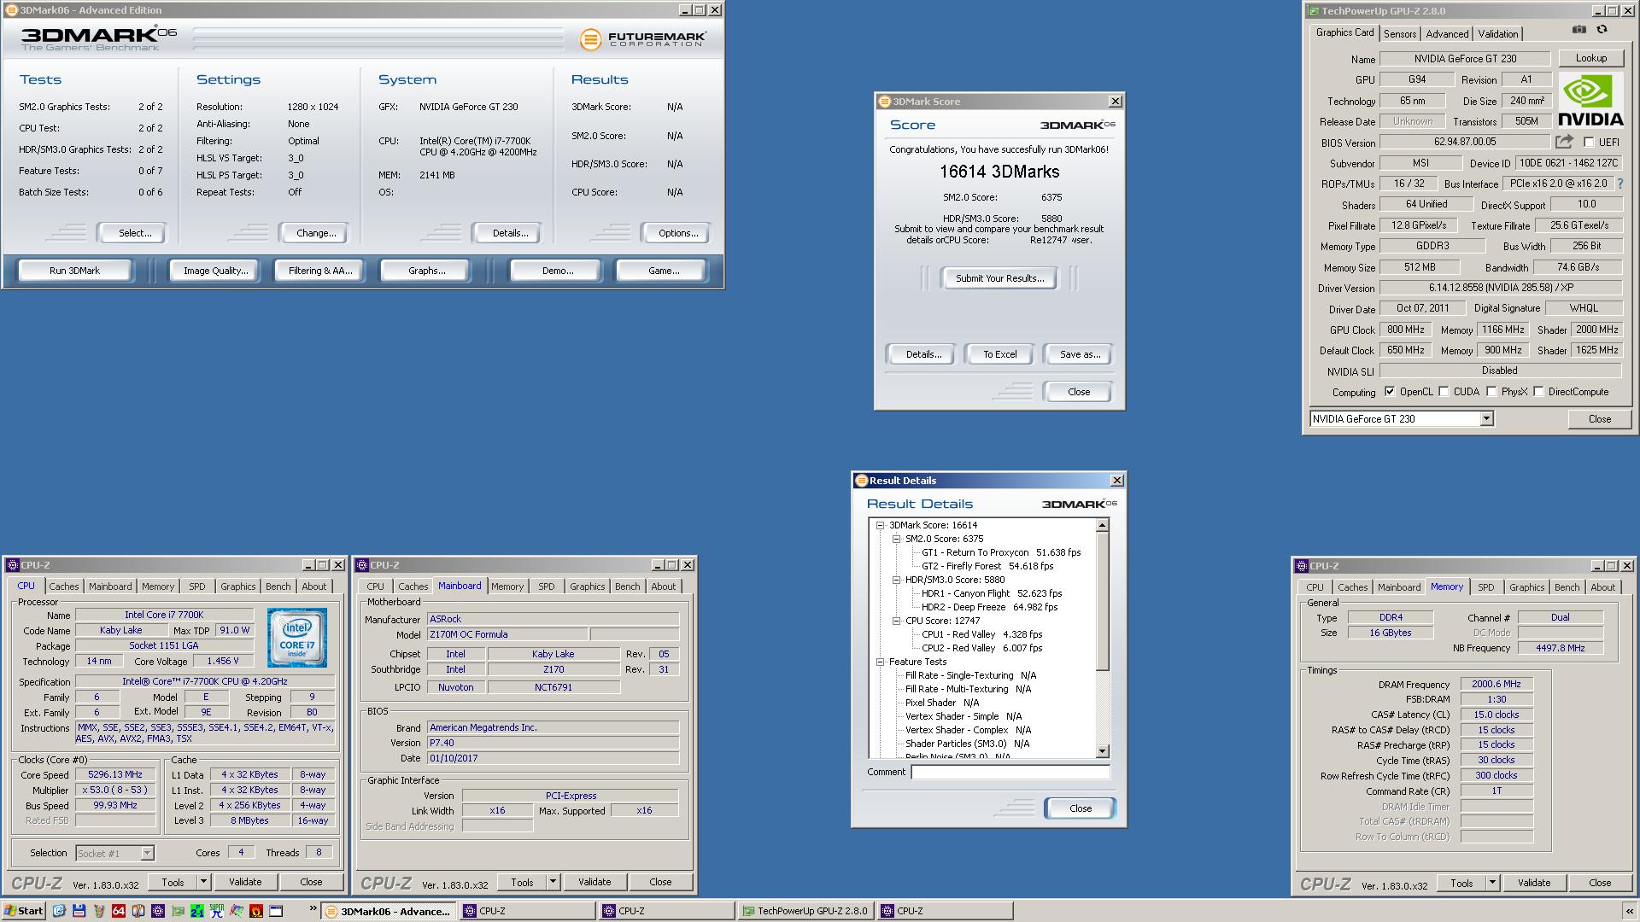Open the red 64 quick launch icon
The width and height of the screenshot is (1640, 922).
pos(119,911)
